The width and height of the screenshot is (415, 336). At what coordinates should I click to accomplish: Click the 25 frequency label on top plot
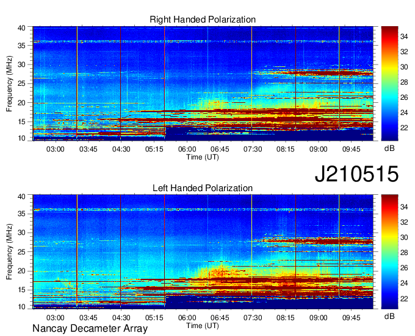point(21,83)
